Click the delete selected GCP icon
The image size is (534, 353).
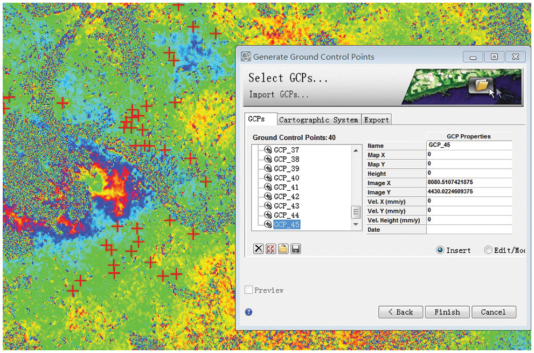pyautogui.click(x=259, y=248)
